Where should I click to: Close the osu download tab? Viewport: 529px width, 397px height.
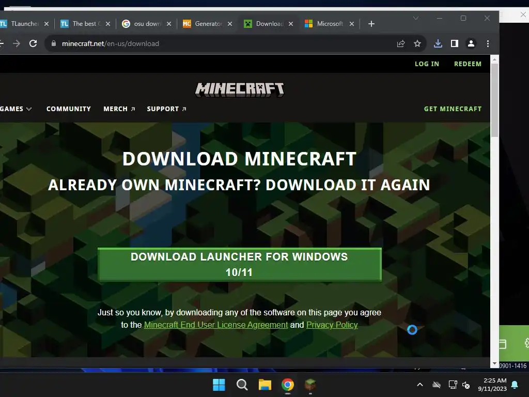(x=169, y=24)
